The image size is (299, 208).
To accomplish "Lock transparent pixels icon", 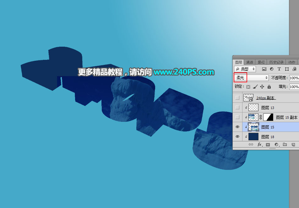I will 248,87.
